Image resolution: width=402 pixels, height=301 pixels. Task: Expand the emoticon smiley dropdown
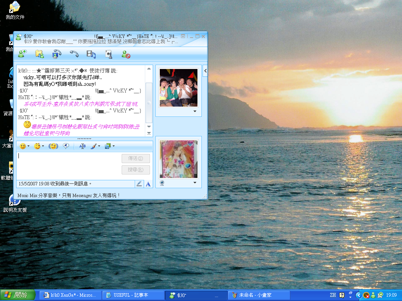click(x=29, y=146)
